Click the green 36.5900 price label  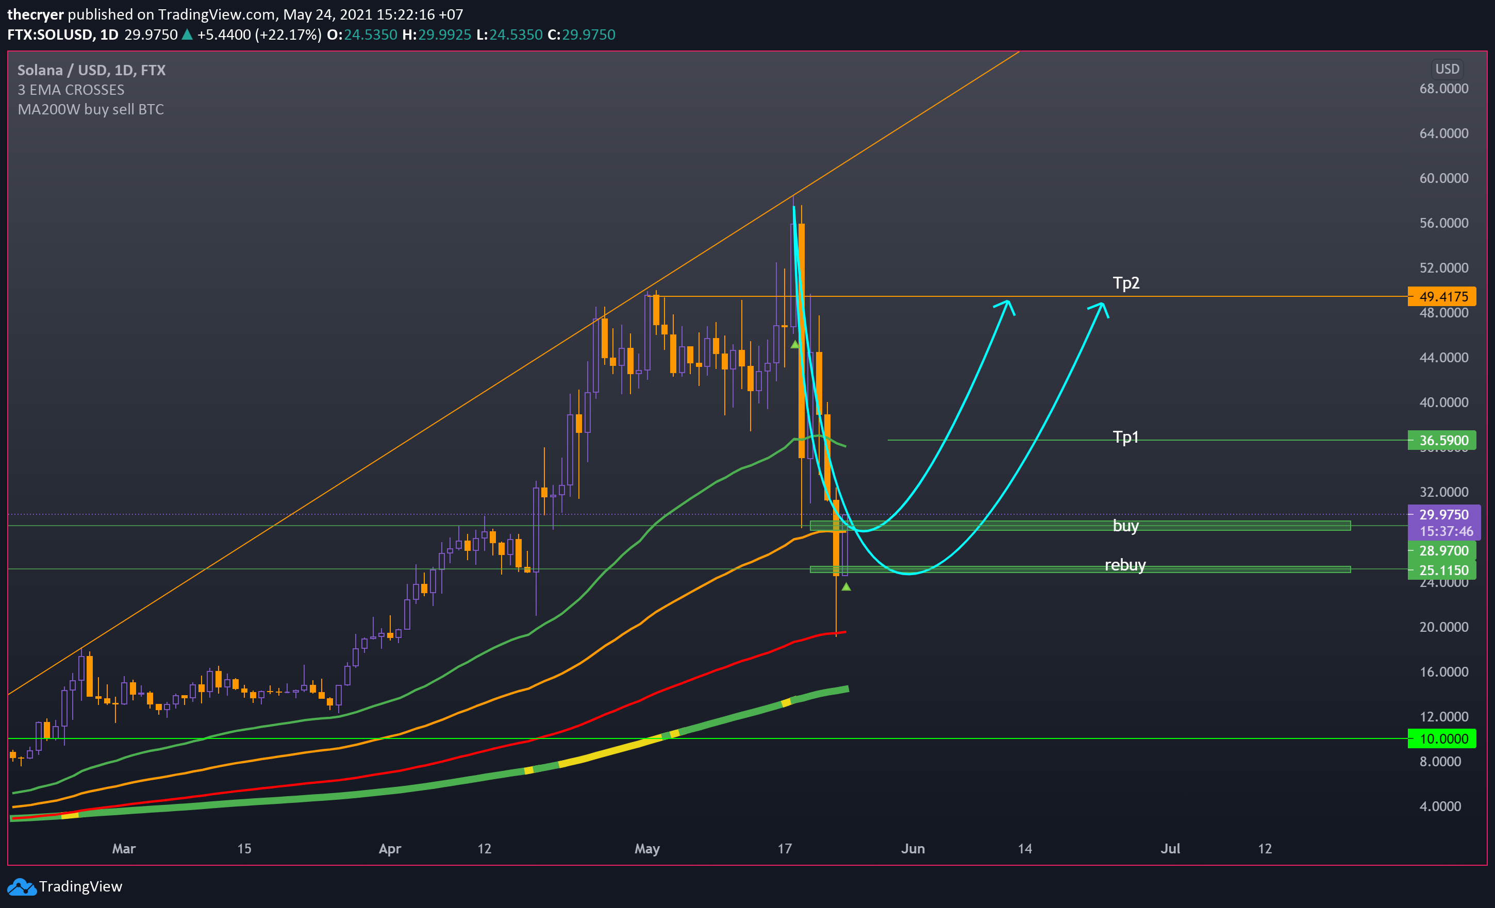coord(1441,441)
